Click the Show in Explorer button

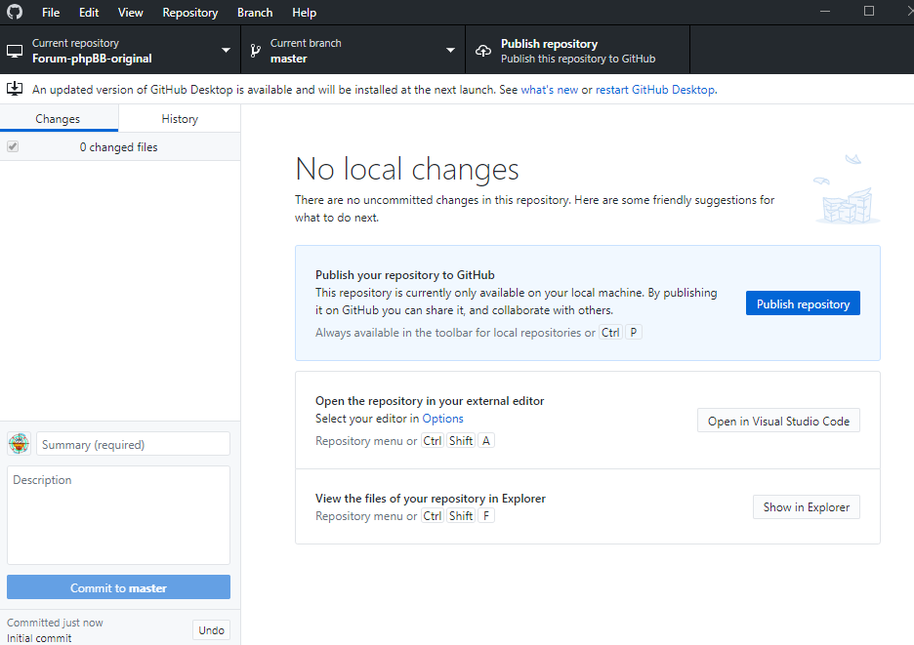806,507
